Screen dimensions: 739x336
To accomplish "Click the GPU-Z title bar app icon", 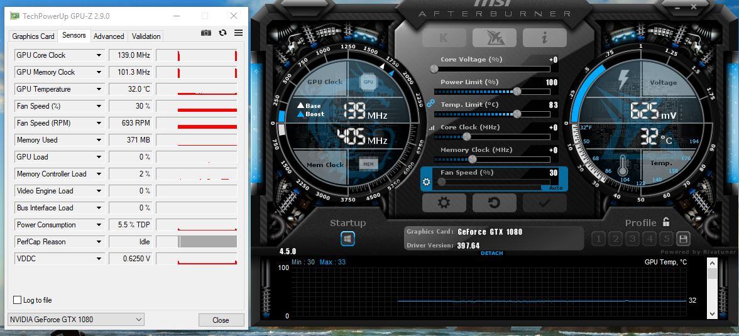I will pos(14,16).
